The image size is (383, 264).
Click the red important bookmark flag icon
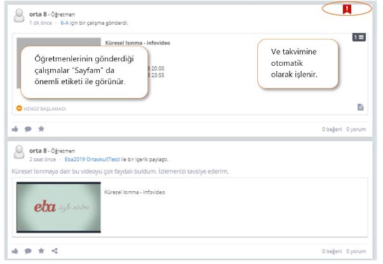(x=347, y=9)
